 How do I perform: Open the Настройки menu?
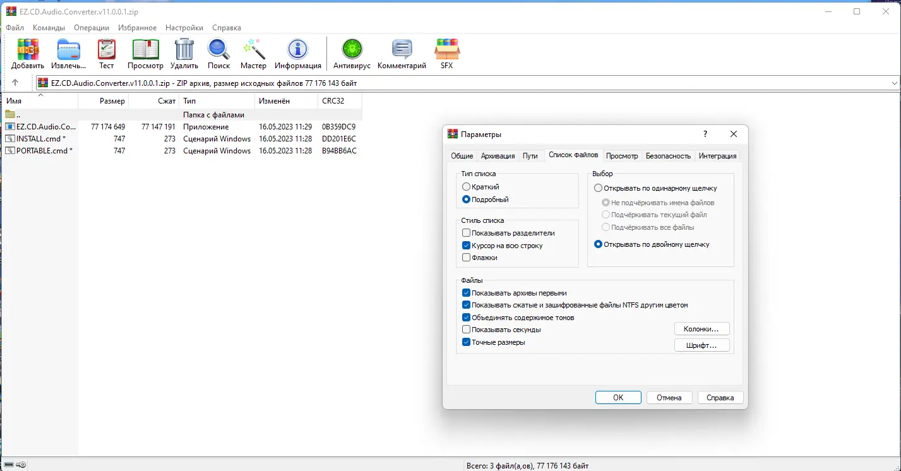[x=184, y=28]
